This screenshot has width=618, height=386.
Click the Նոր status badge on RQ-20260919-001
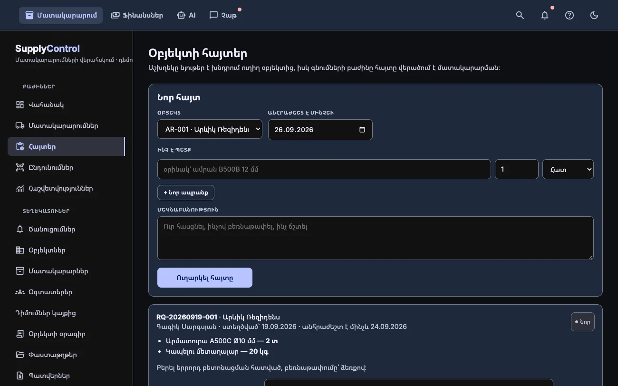[583, 322]
